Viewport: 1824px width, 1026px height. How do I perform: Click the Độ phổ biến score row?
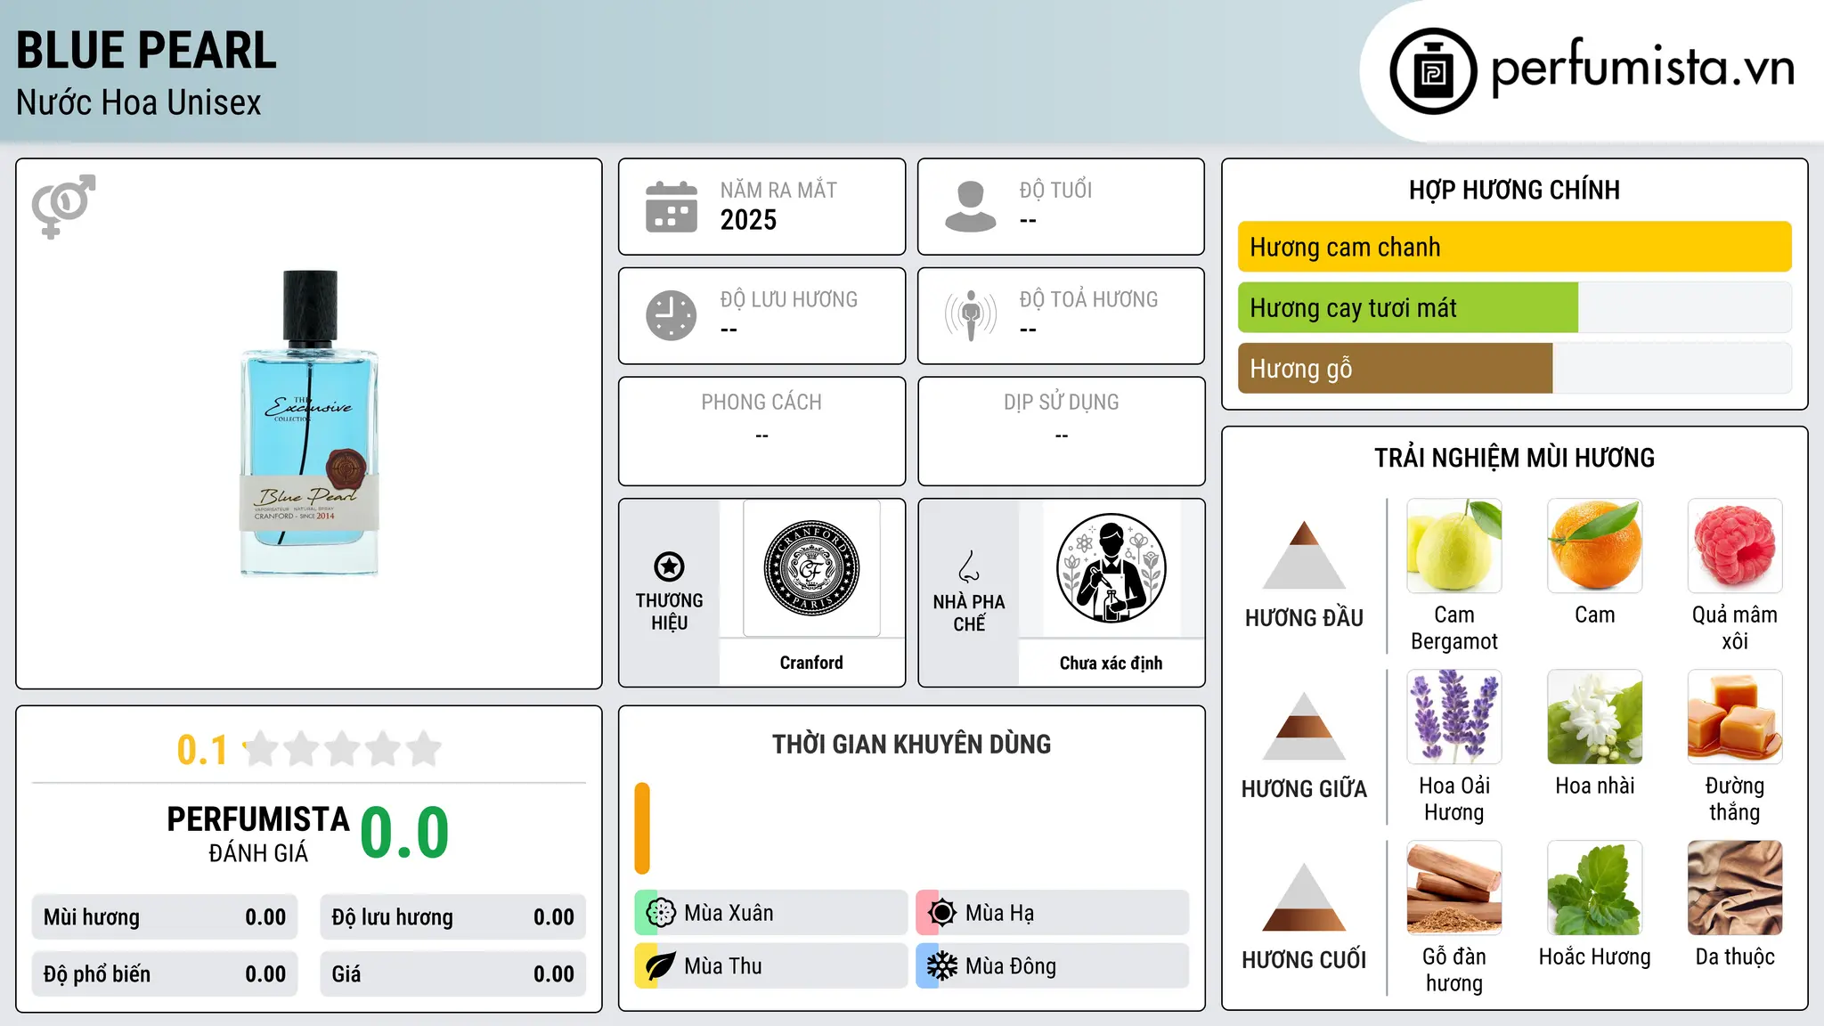tap(165, 974)
